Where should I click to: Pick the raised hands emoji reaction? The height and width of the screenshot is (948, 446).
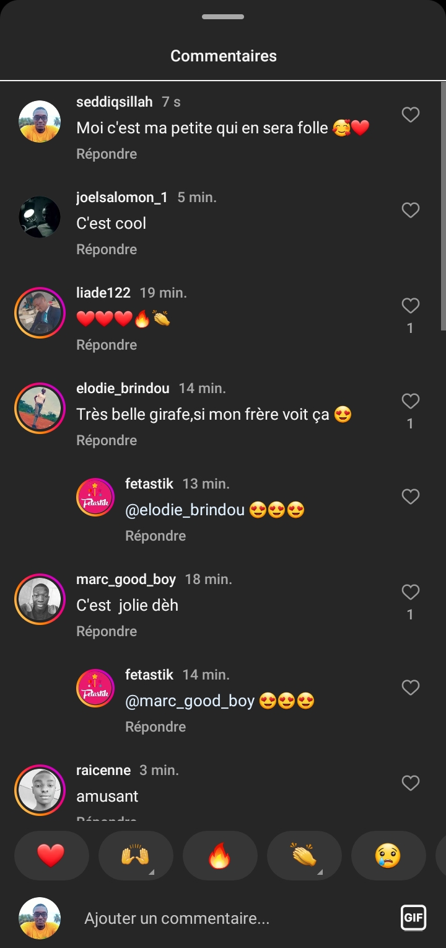point(135,856)
